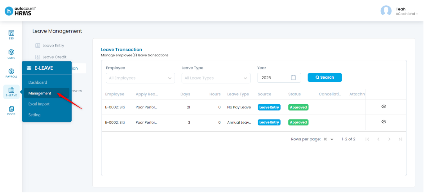Expand the AC sdn bhd company switcher
The width and height of the screenshot is (425, 193).
[x=407, y=14]
